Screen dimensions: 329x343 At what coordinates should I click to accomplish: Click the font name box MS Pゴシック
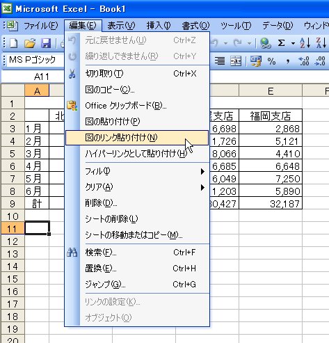(35, 60)
